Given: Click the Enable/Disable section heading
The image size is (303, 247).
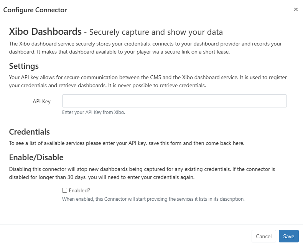Looking at the screenshot, I should [x=36, y=157].
